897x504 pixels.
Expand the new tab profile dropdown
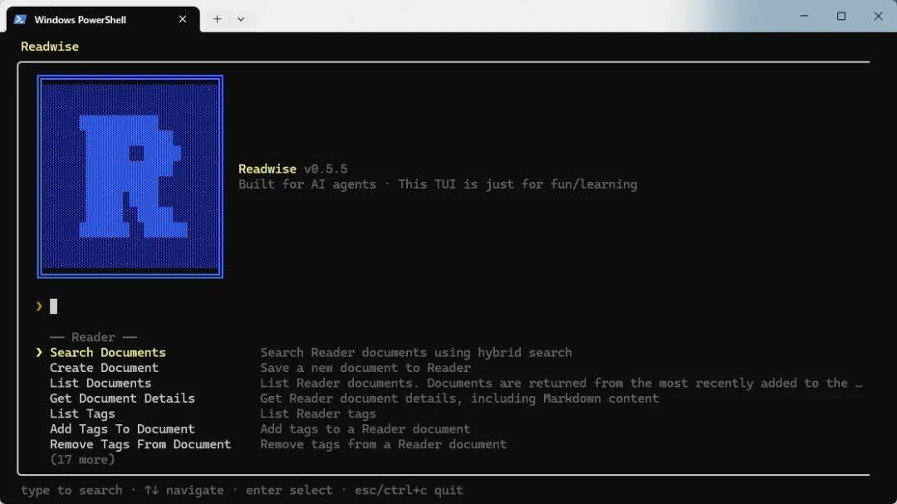pos(241,19)
